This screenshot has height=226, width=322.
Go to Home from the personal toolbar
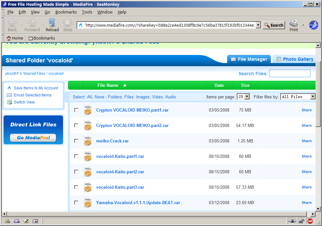15,38
